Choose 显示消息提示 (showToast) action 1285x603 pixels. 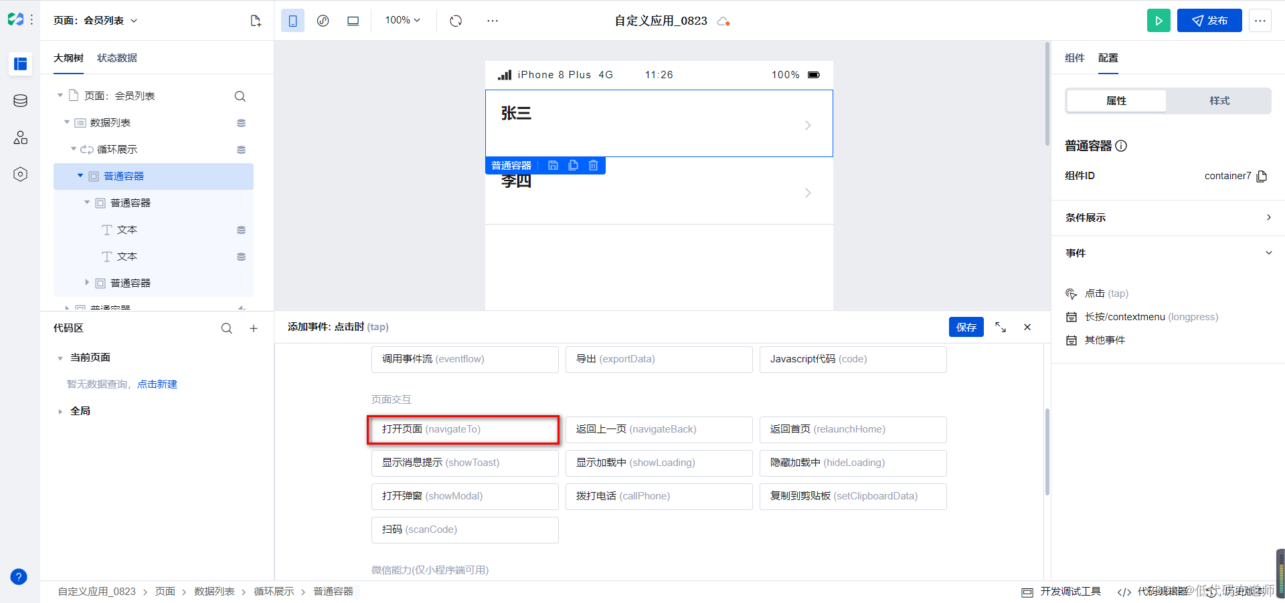pos(465,463)
